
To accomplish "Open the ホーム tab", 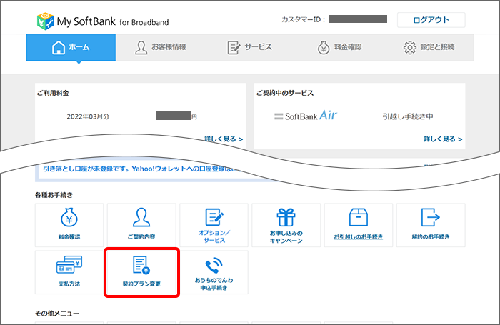I will point(71,48).
